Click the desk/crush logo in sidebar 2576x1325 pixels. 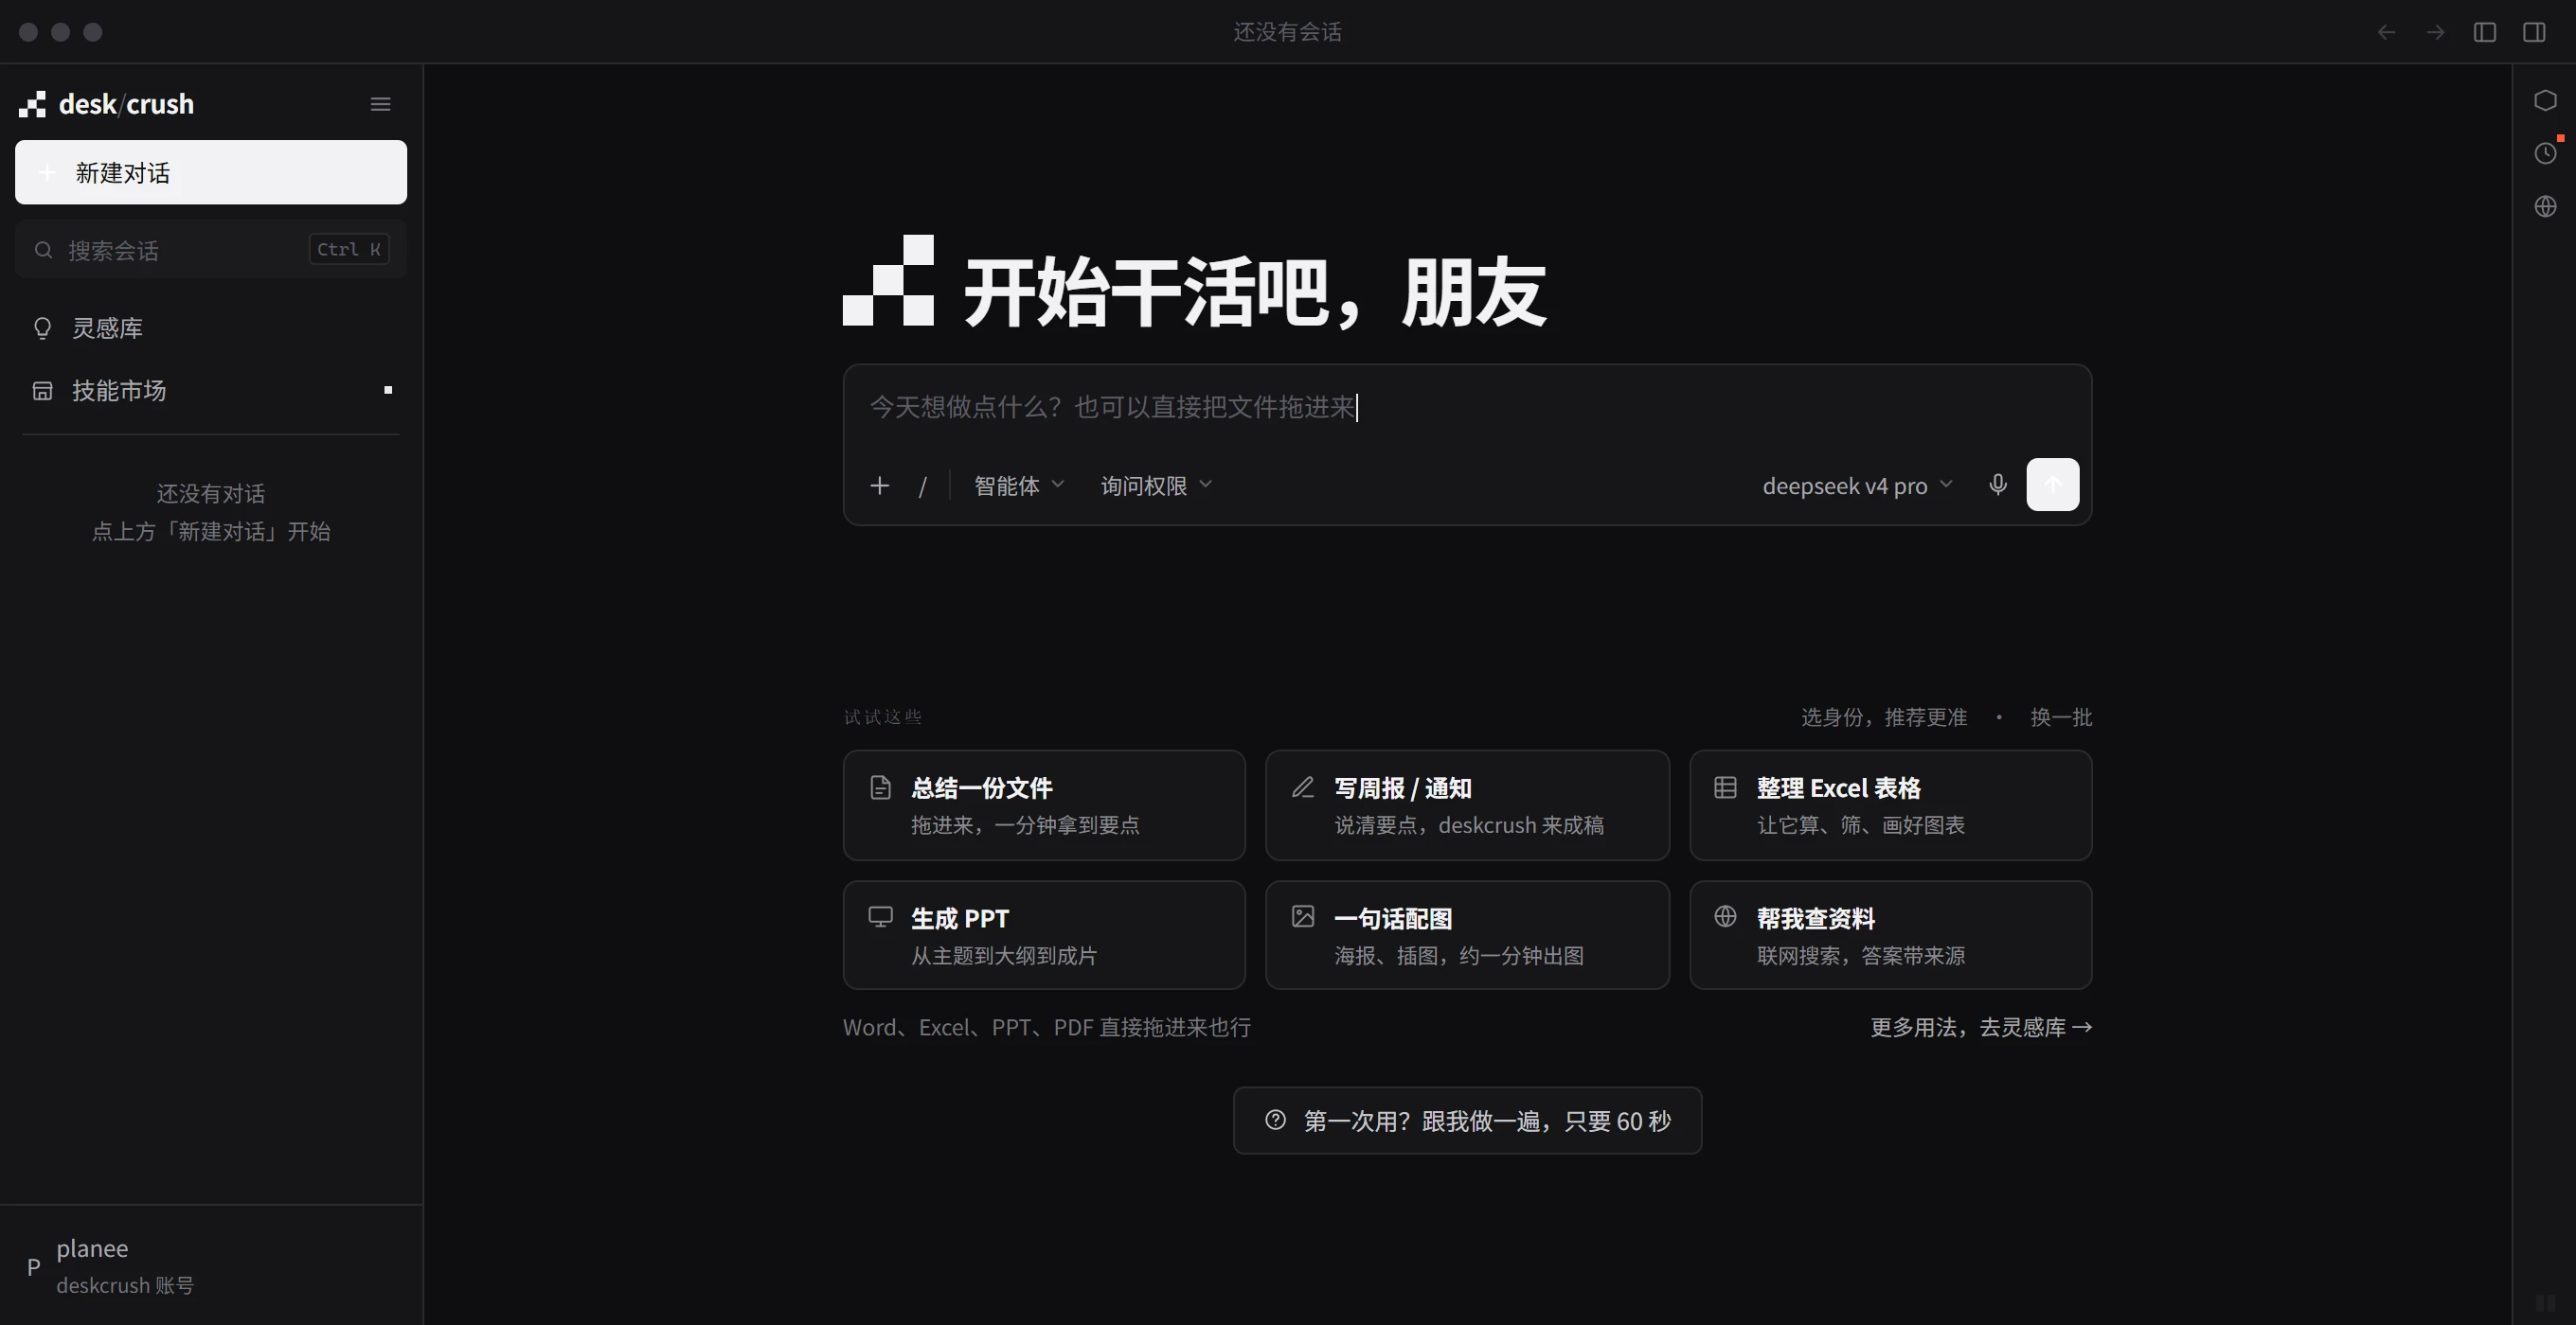[x=107, y=104]
